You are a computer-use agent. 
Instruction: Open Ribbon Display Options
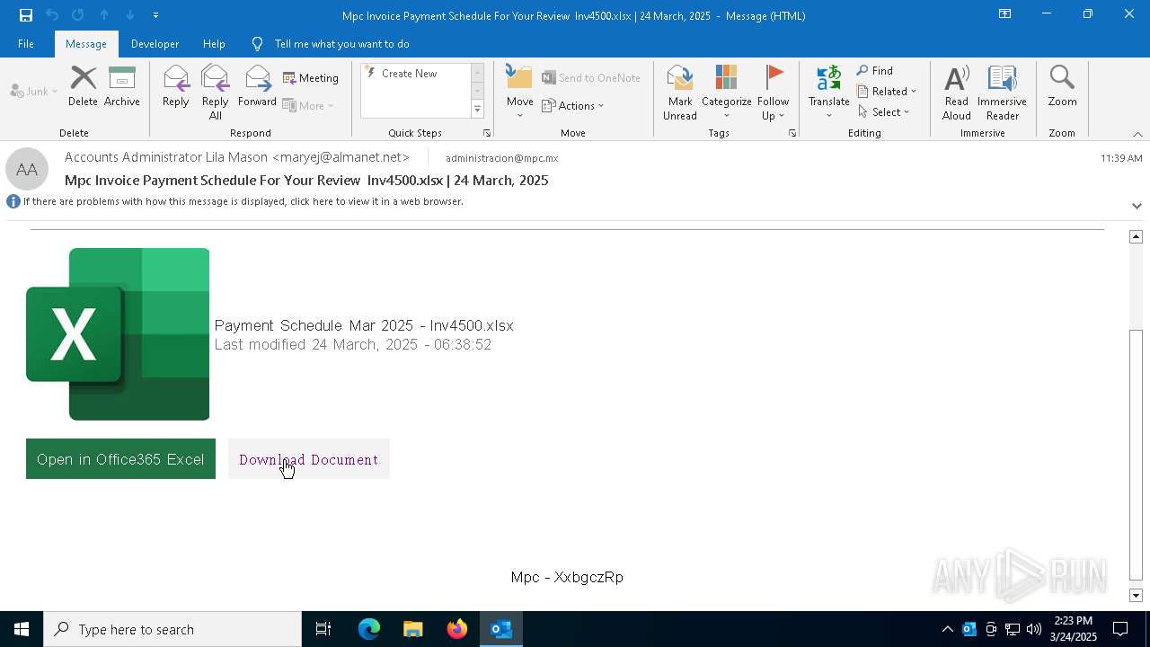click(1004, 14)
